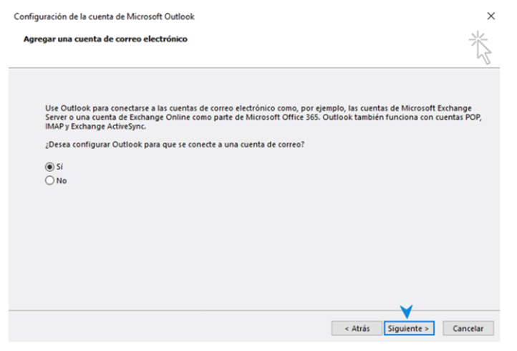Click the wizard mouse pointer icon
The width and height of the screenshot is (517, 351).
(x=484, y=53)
